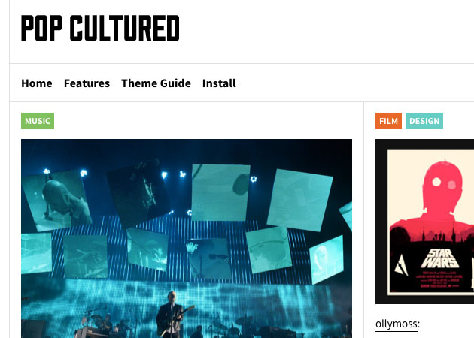Click the orange FILM tag

pos(388,121)
